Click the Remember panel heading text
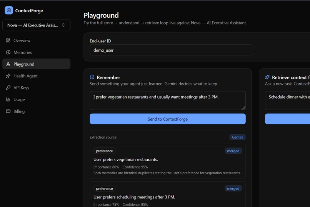The width and height of the screenshot is (310, 207). tap(108, 77)
